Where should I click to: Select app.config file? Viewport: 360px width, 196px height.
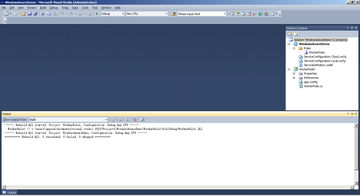point(311,82)
